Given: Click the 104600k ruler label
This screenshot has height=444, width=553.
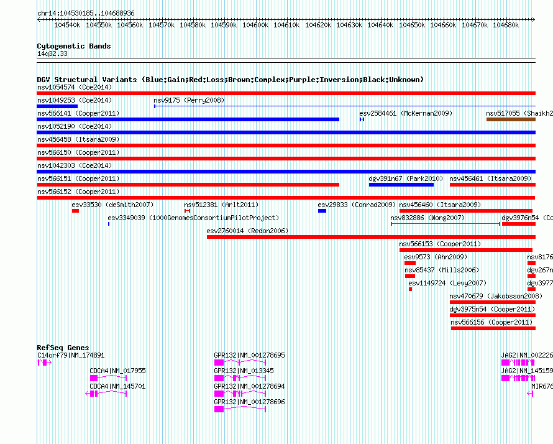Looking at the screenshot, I should tap(255, 25).
